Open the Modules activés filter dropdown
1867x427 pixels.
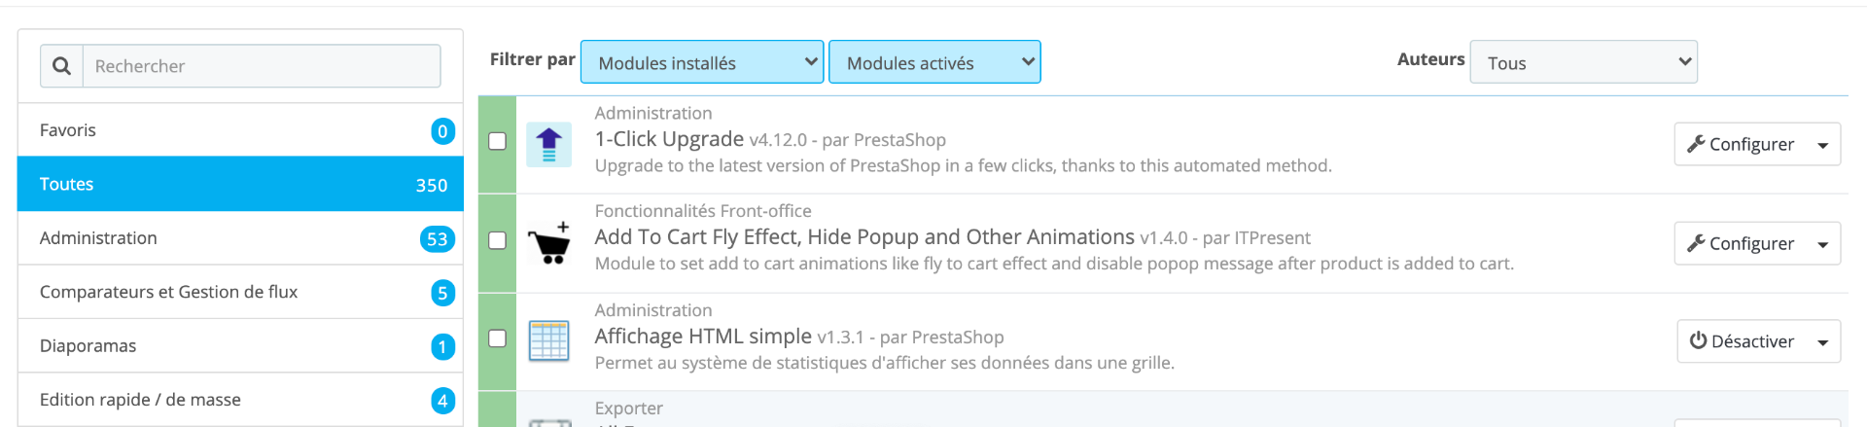point(934,62)
